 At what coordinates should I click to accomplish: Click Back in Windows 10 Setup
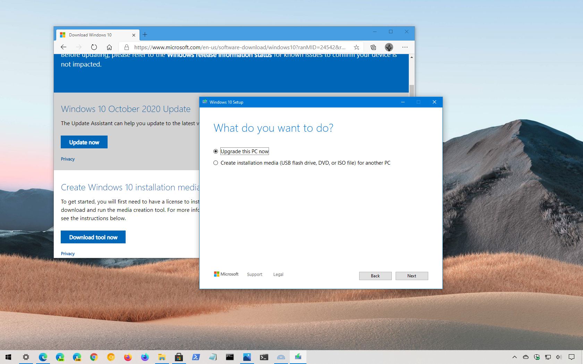click(375, 276)
